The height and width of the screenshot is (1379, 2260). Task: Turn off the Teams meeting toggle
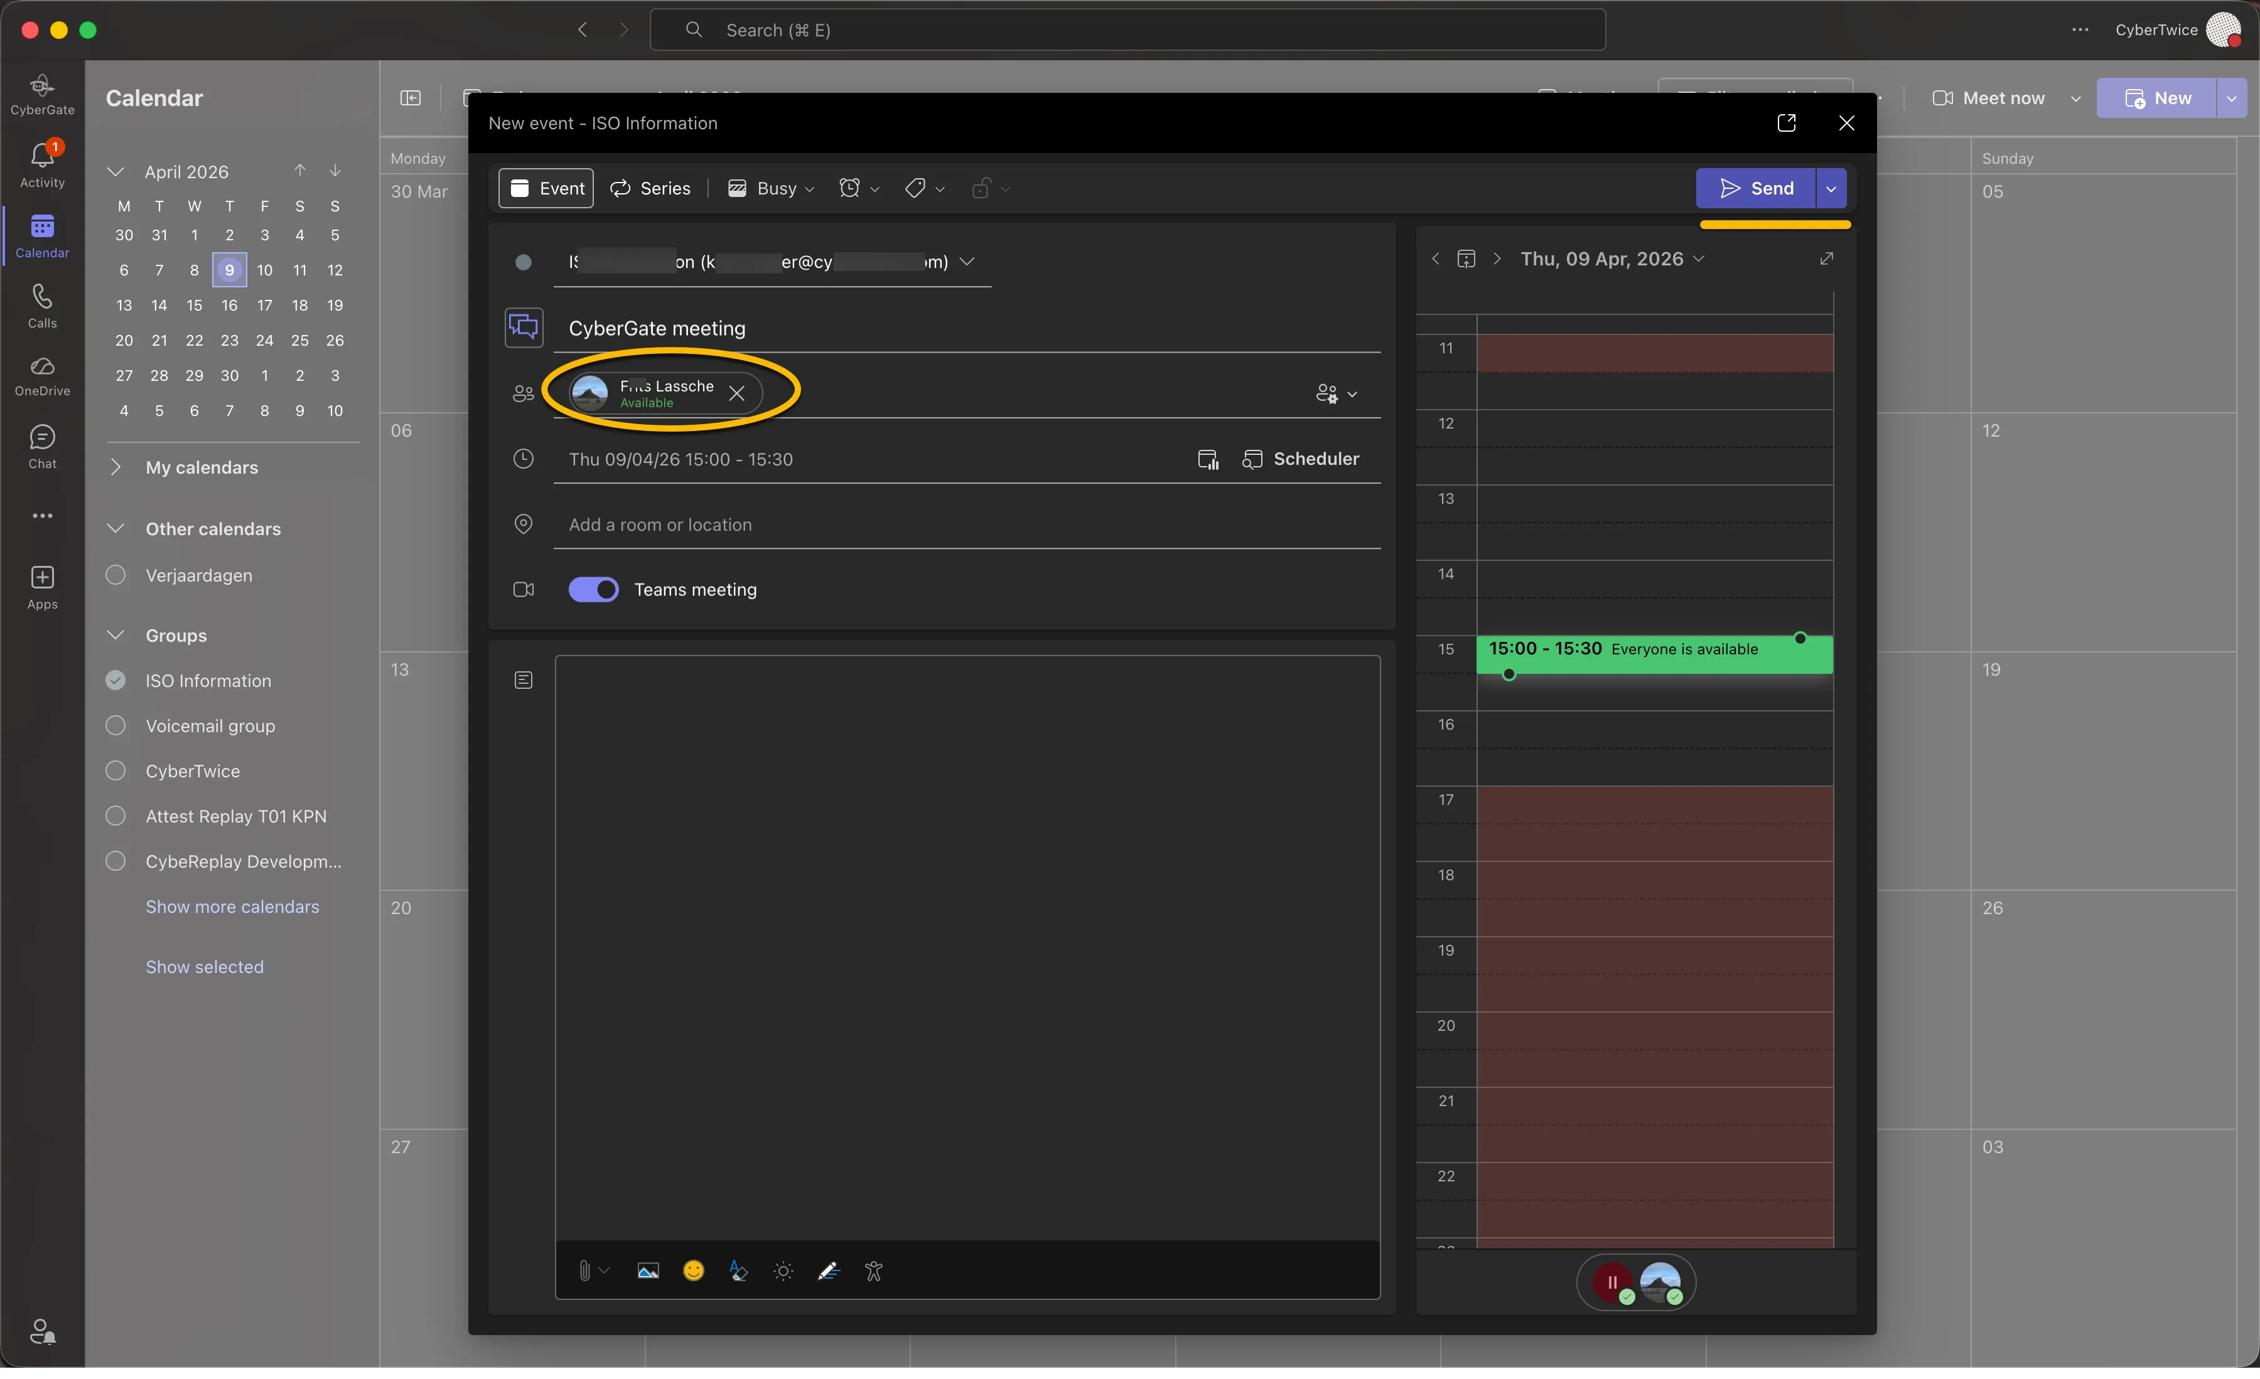click(593, 590)
